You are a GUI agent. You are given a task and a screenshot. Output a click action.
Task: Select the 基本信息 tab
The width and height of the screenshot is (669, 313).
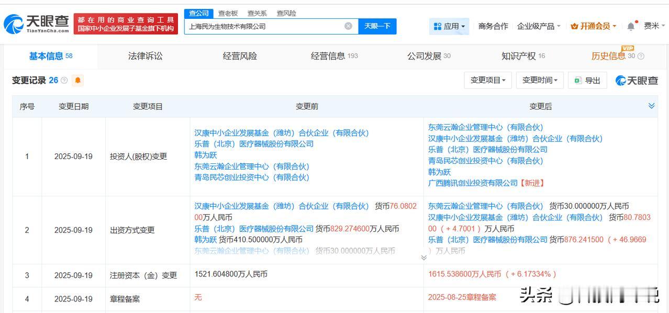51,56
